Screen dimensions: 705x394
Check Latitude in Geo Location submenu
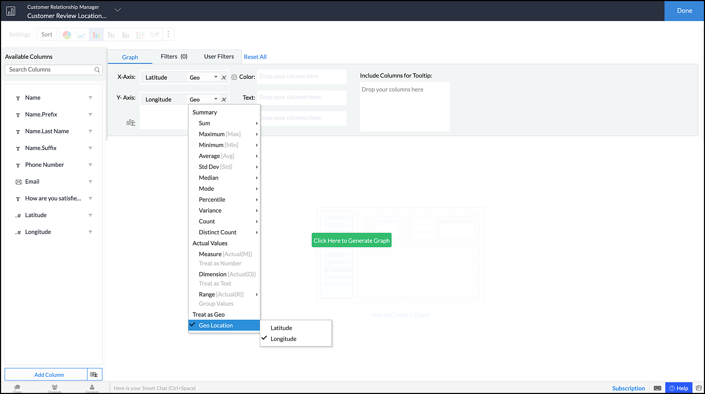coord(281,328)
